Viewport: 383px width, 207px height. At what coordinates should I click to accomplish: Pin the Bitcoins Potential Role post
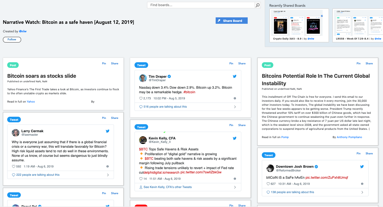pyautogui.click(x=359, y=64)
